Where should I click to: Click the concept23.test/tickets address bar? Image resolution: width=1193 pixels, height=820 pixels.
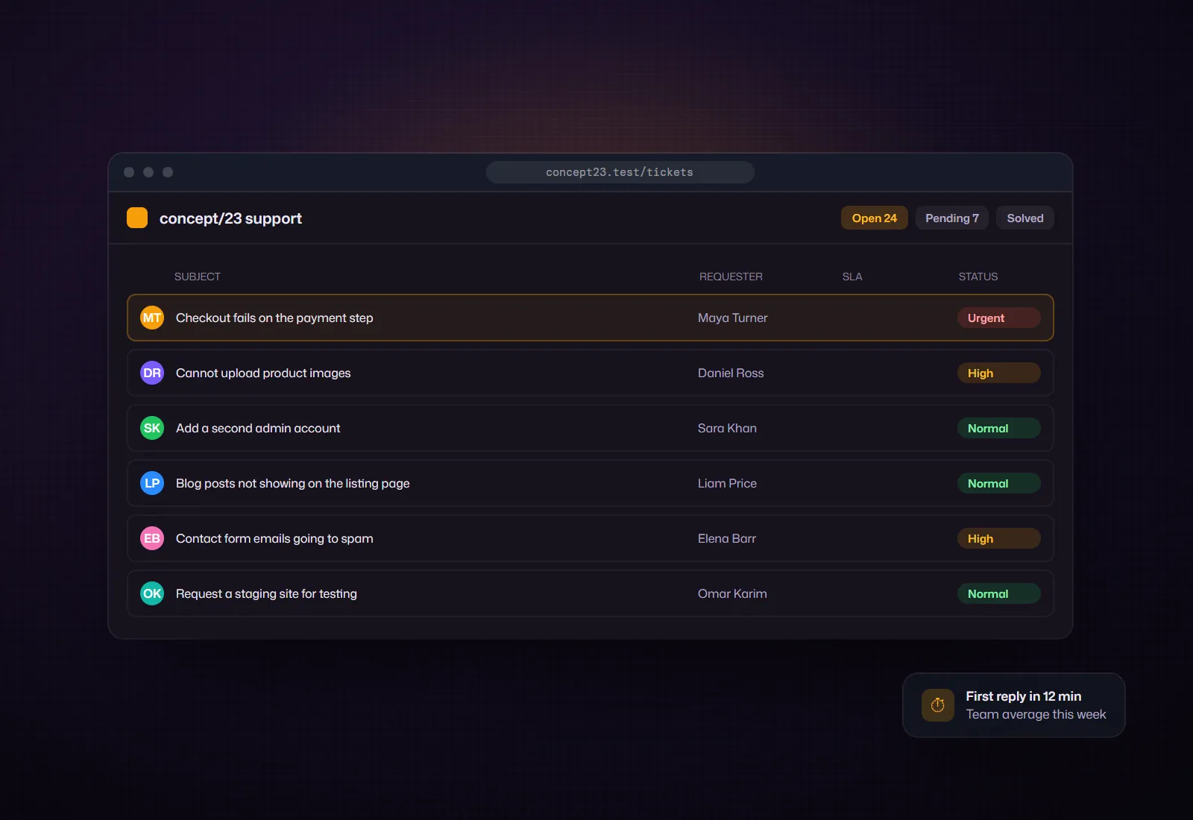[620, 172]
